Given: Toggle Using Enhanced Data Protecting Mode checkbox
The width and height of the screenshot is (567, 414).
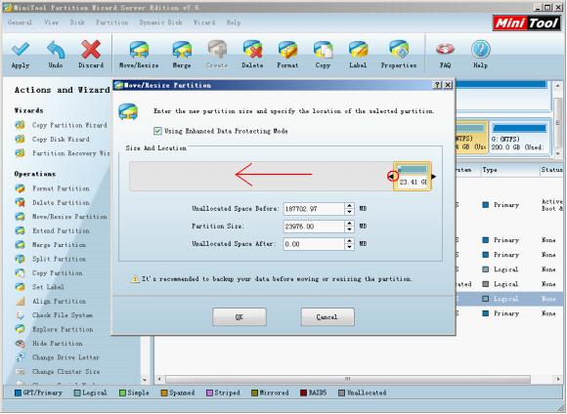Looking at the screenshot, I should [157, 131].
